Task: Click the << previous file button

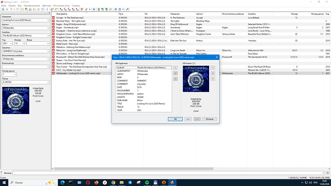Action: point(188,119)
